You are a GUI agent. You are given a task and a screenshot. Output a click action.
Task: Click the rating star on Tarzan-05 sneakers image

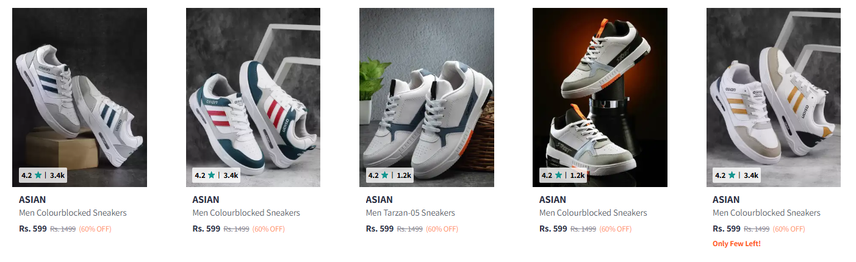pos(385,175)
